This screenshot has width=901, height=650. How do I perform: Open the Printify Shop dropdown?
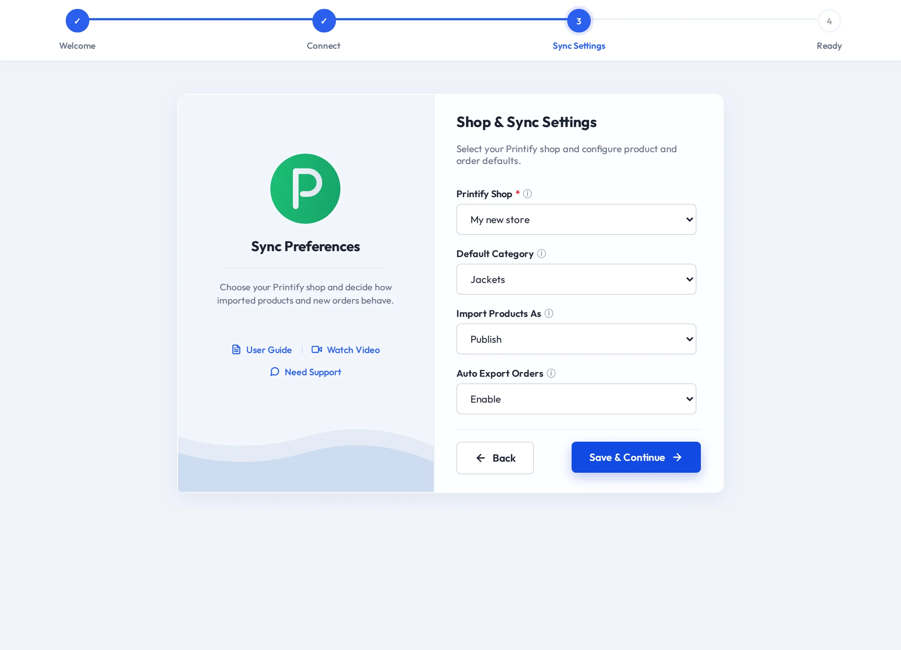point(576,219)
